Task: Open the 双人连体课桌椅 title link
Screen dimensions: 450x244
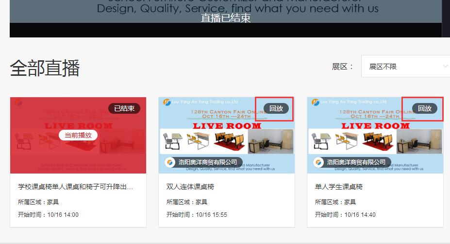Action: coord(190,187)
